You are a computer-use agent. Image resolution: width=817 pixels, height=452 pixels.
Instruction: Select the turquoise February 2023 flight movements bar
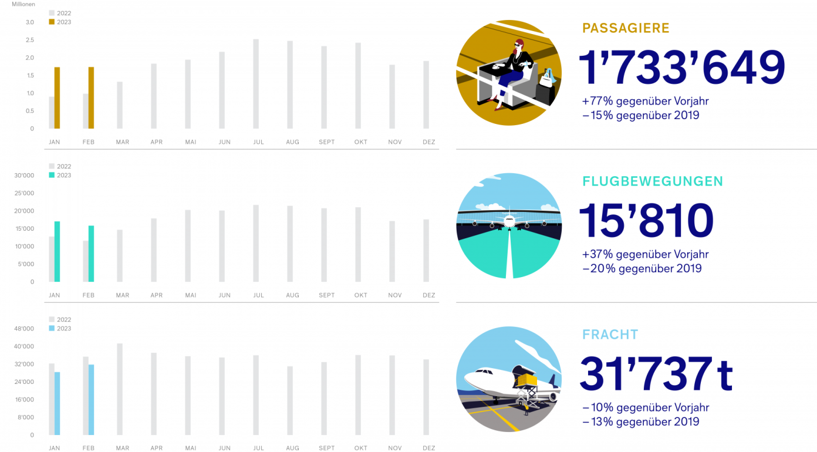pyautogui.click(x=91, y=254)
